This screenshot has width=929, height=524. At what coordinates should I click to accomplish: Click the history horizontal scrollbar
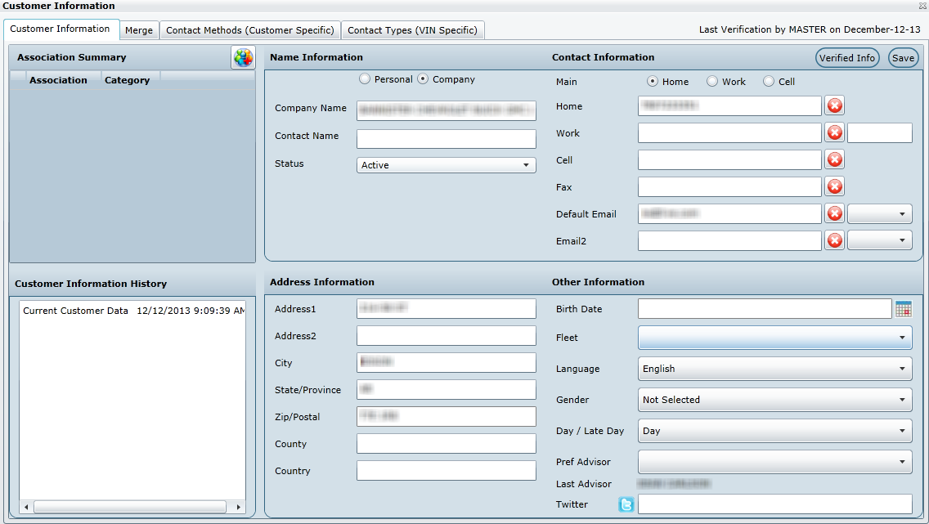[x=131, y=508]
